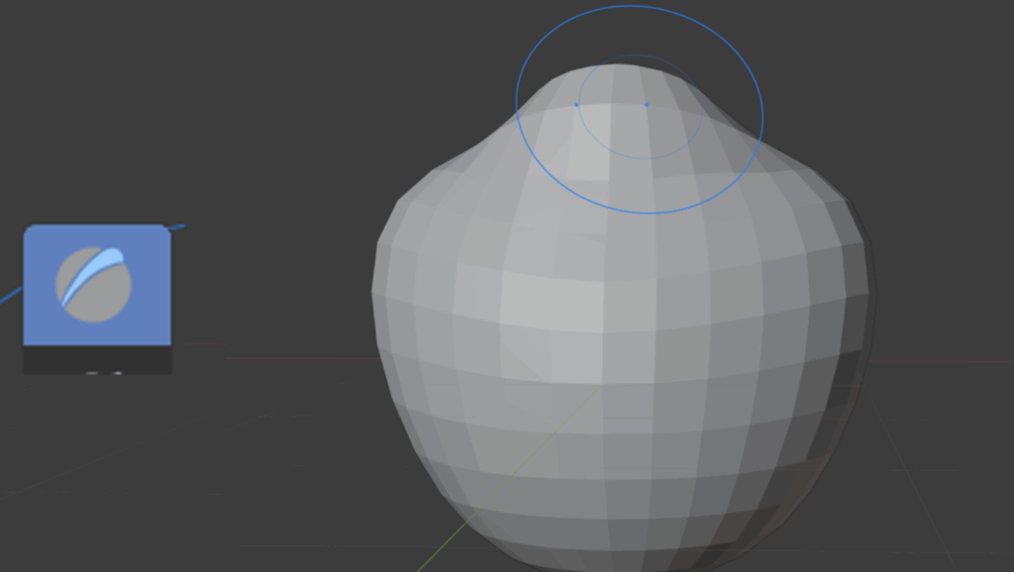Image resolution: width=1014 pixels, height=572 pixels.
Task: Click the short blue line at the icon's top-right corner
Action: [176, 228]
